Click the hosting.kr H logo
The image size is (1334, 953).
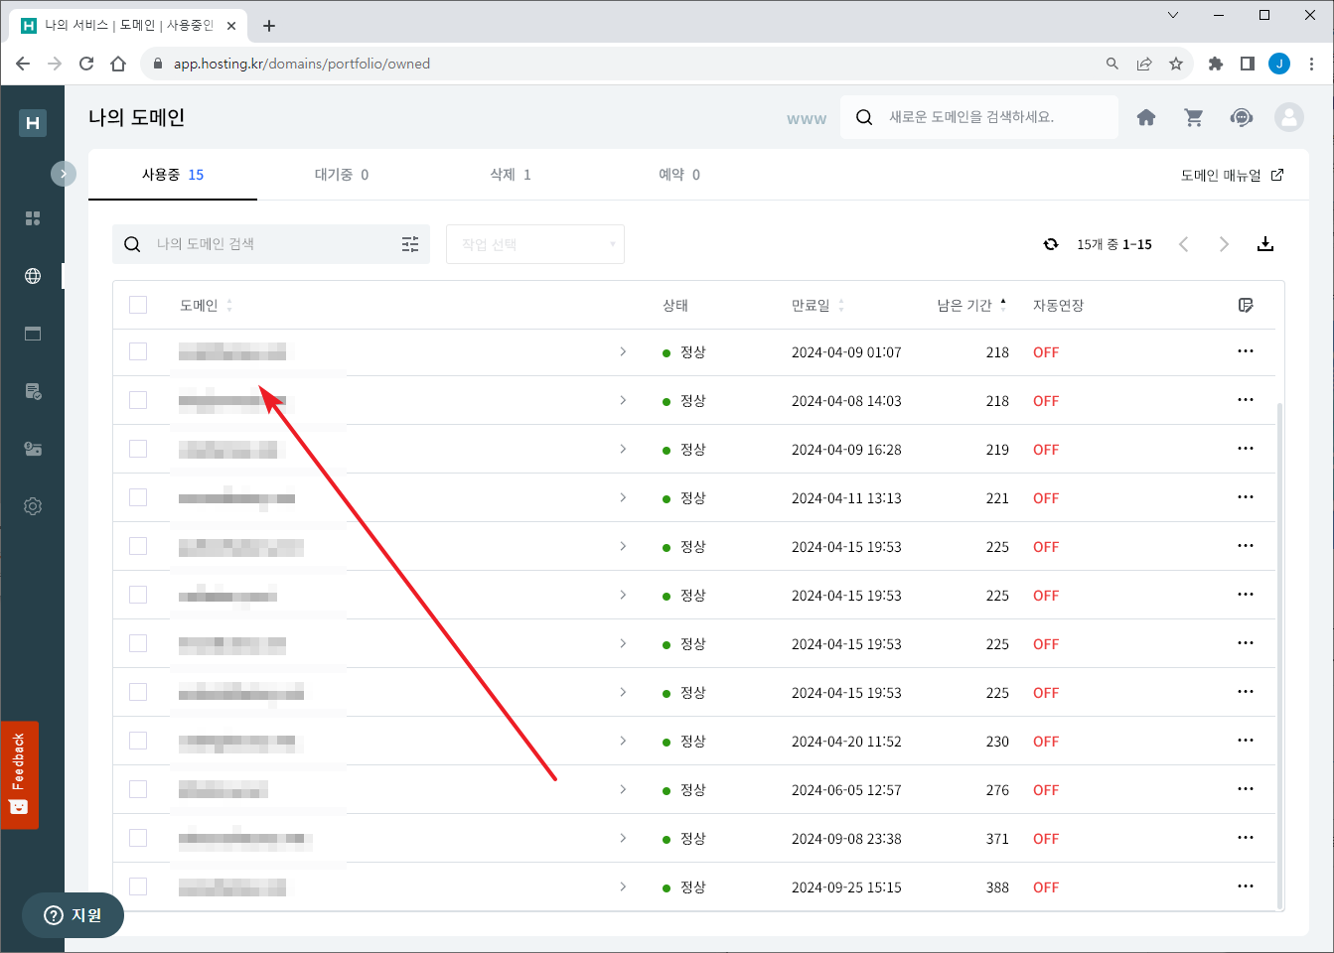33,123
